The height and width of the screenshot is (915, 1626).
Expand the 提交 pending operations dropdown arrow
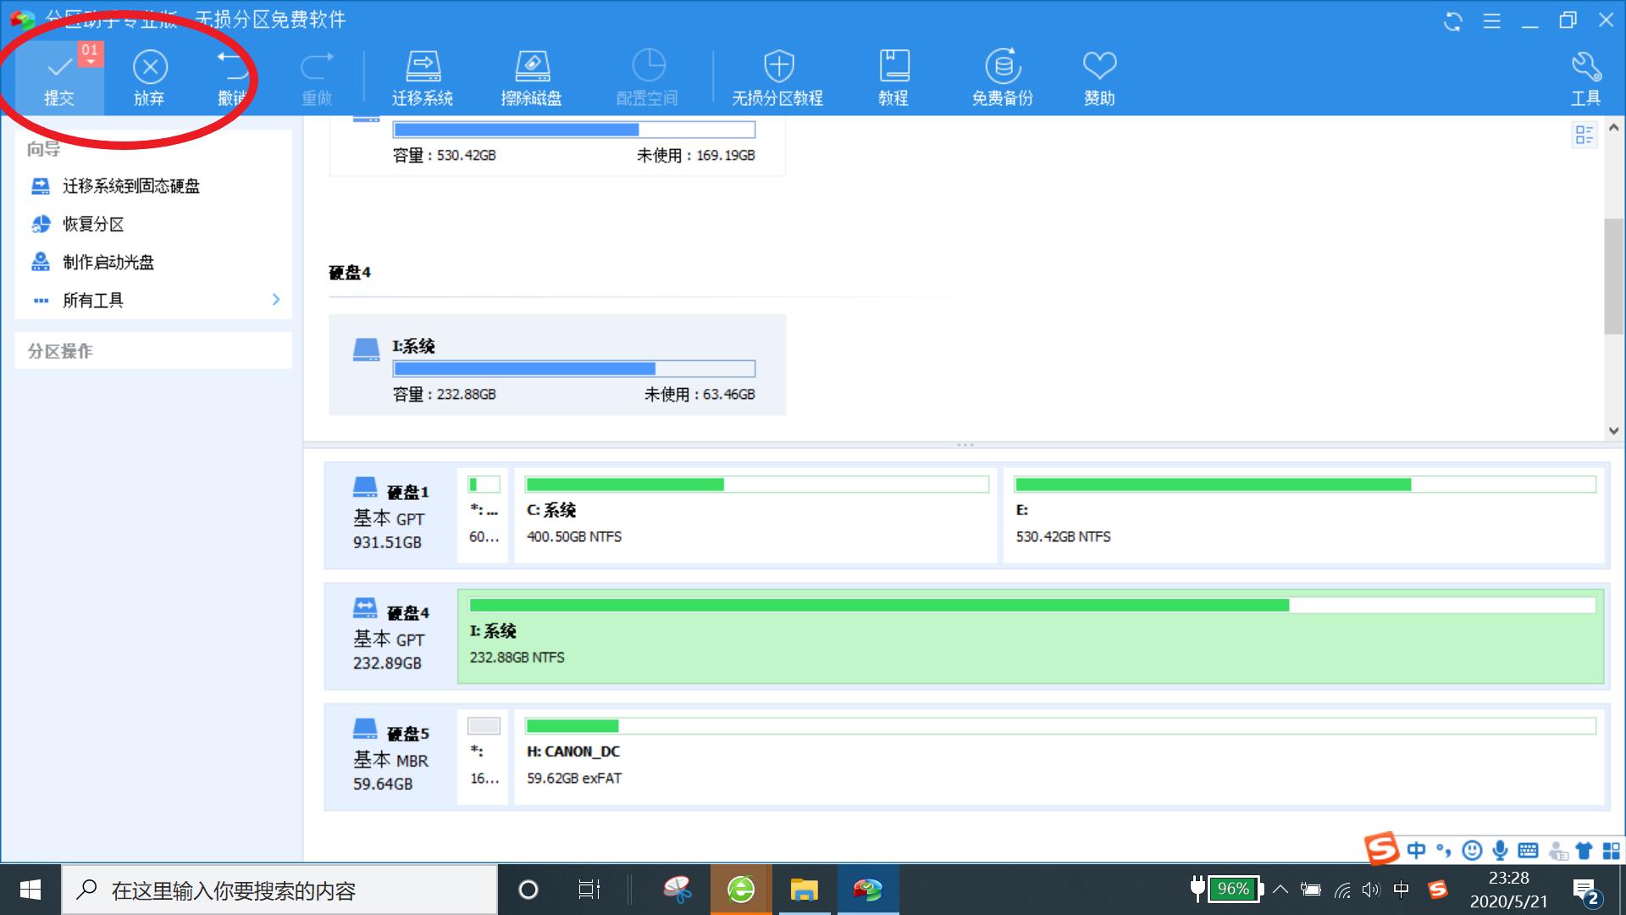pyautogui.click(x=90, y=63)
